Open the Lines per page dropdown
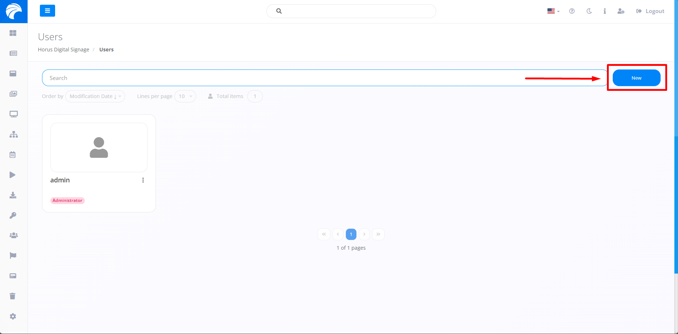 click(x=185, y=96)
